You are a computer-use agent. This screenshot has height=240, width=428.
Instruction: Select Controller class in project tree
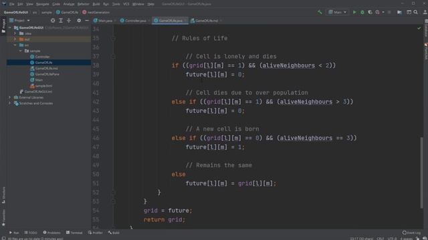pyautogui.click(x=42, y=57)
